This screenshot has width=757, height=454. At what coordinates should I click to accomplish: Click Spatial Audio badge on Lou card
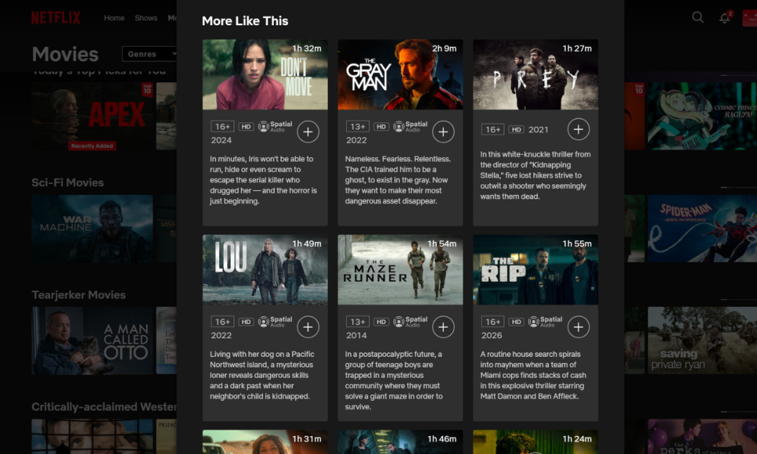(276, 322)
